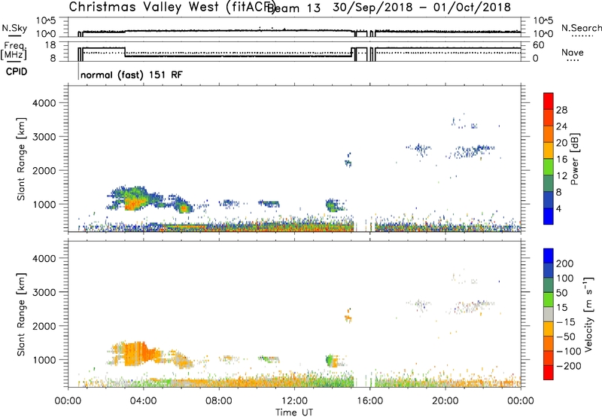Click the "200" label on the Velocity colorbar

point(565,263)
